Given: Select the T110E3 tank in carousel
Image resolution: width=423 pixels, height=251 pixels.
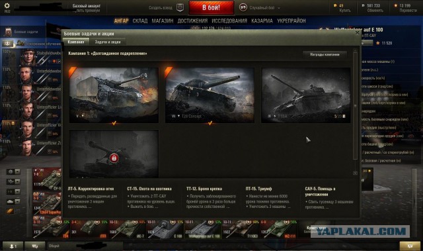Looking at the screenshot, I should click(241, 229).
